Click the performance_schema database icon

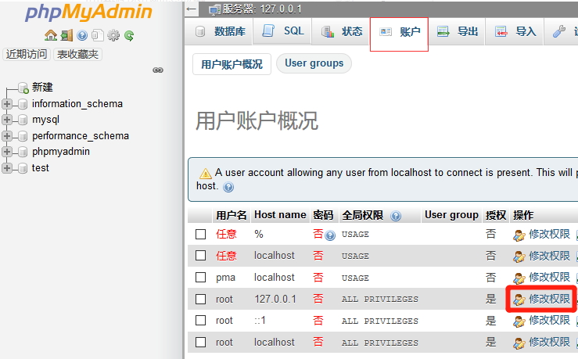coord(23,136)
